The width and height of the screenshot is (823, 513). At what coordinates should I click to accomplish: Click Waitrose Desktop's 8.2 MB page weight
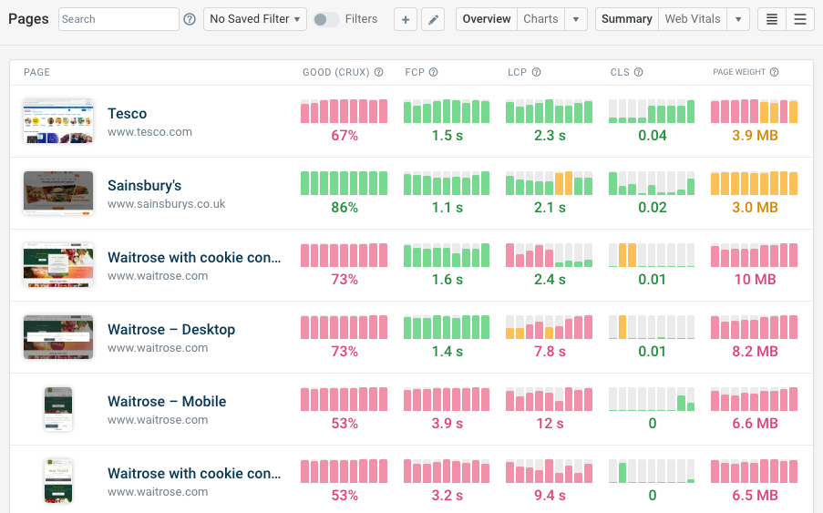click(755, 352)
